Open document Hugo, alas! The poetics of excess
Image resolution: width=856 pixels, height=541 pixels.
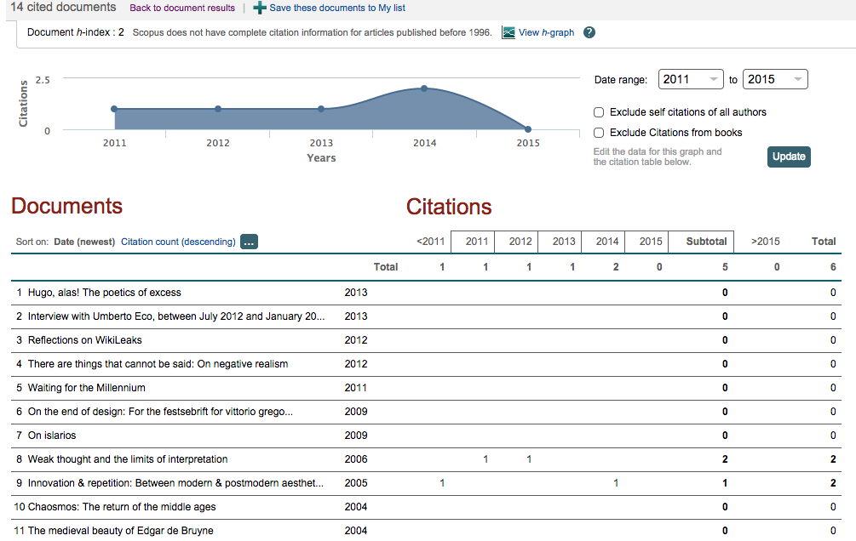(x=104, y=293)
